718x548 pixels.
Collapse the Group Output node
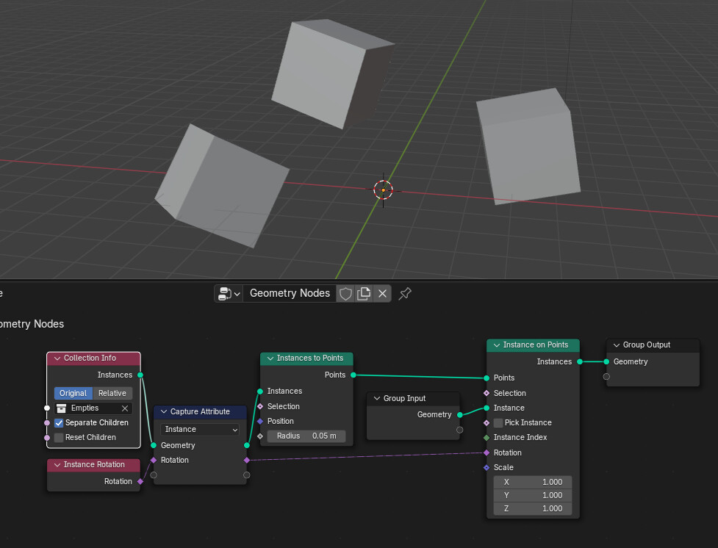point(617,345)
